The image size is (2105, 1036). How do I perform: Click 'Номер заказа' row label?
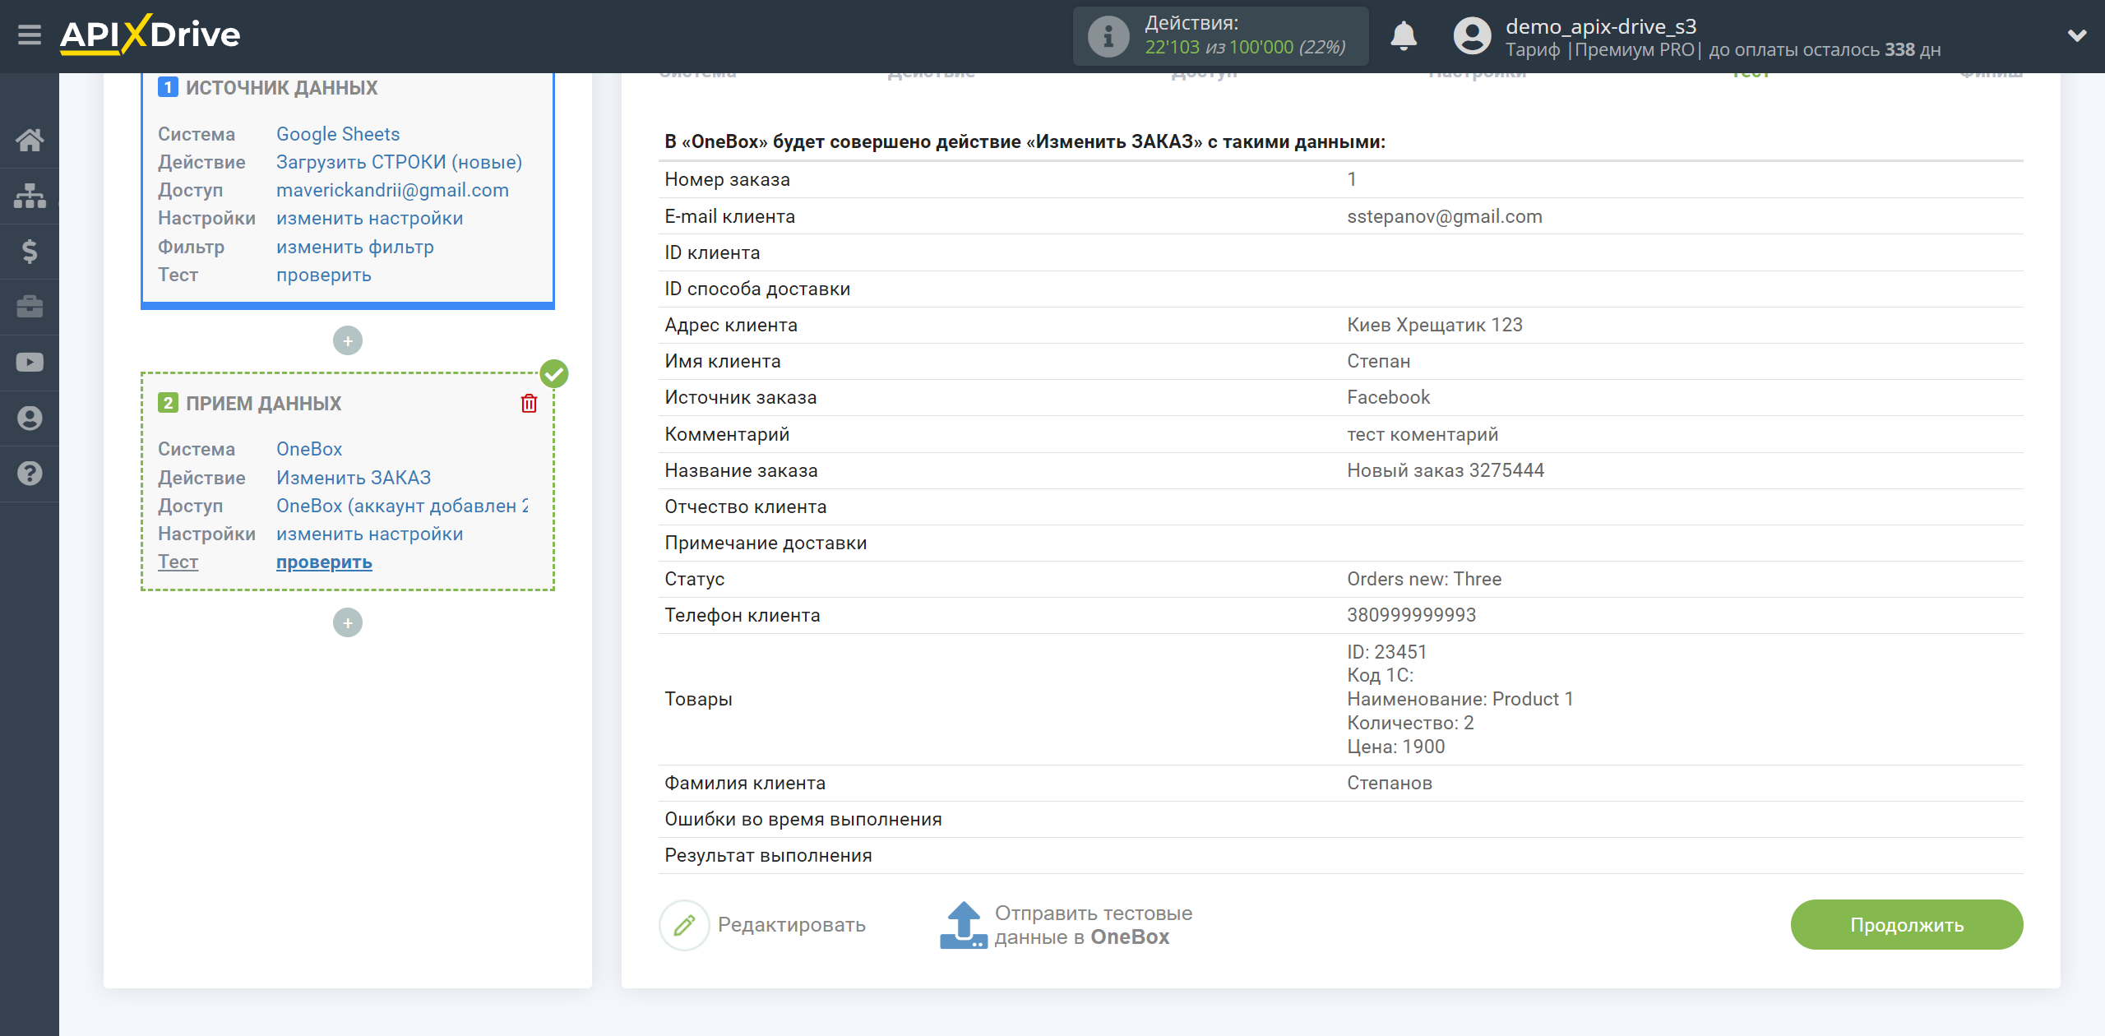pos(727,179)
